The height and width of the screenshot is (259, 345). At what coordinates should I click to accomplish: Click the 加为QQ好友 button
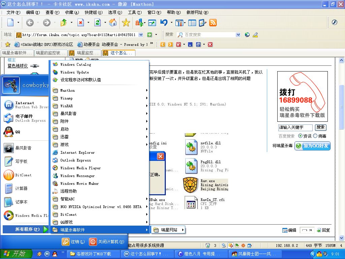click(312, 146)
